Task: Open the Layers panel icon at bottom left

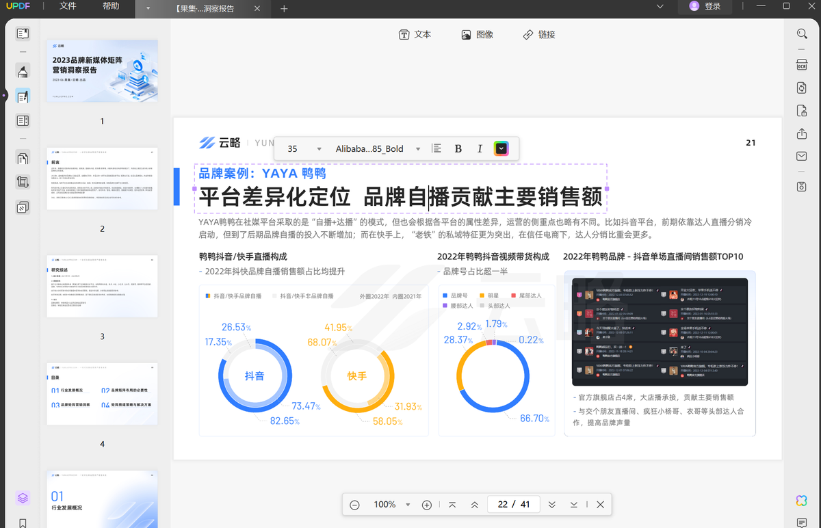Action: point(23,498)
